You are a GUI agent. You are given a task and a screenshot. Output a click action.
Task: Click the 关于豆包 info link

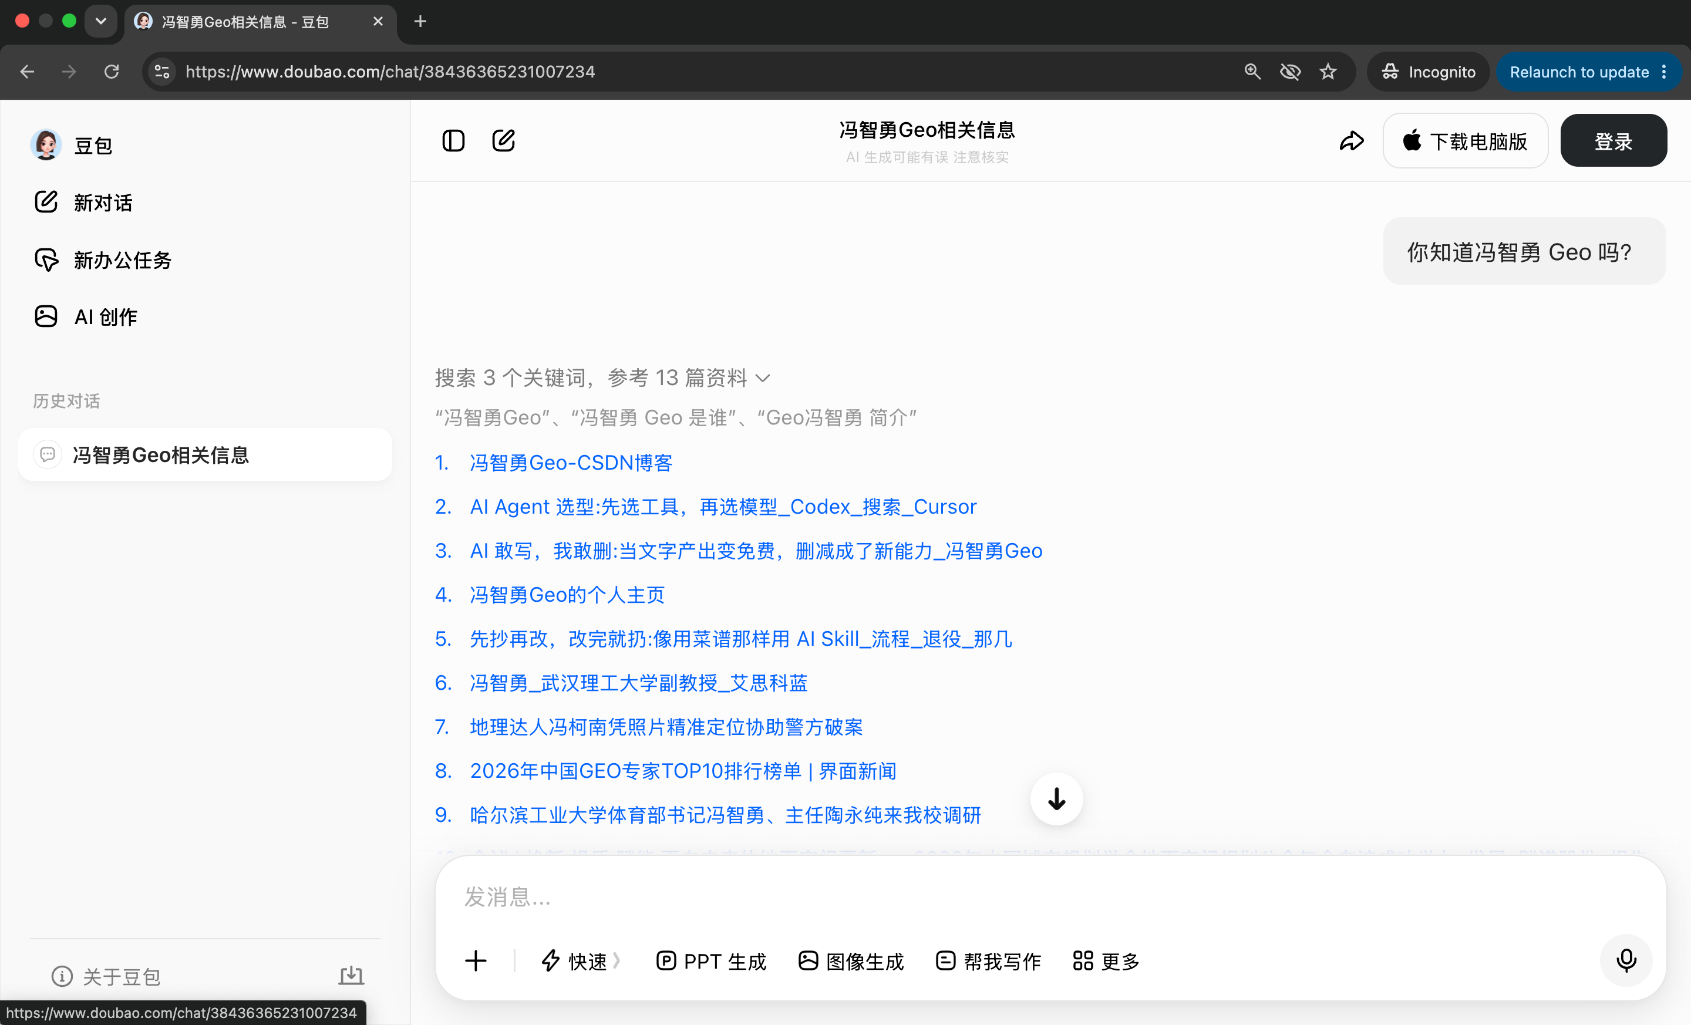[106, 976]
